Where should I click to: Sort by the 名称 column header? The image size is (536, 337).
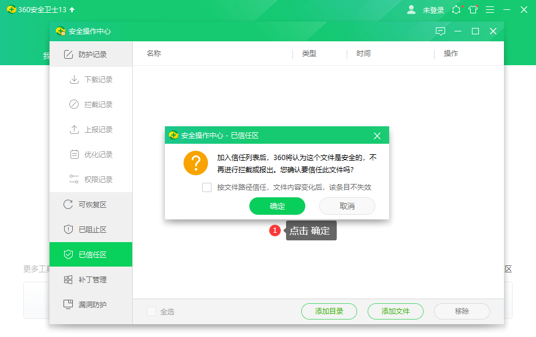[153, 54]
